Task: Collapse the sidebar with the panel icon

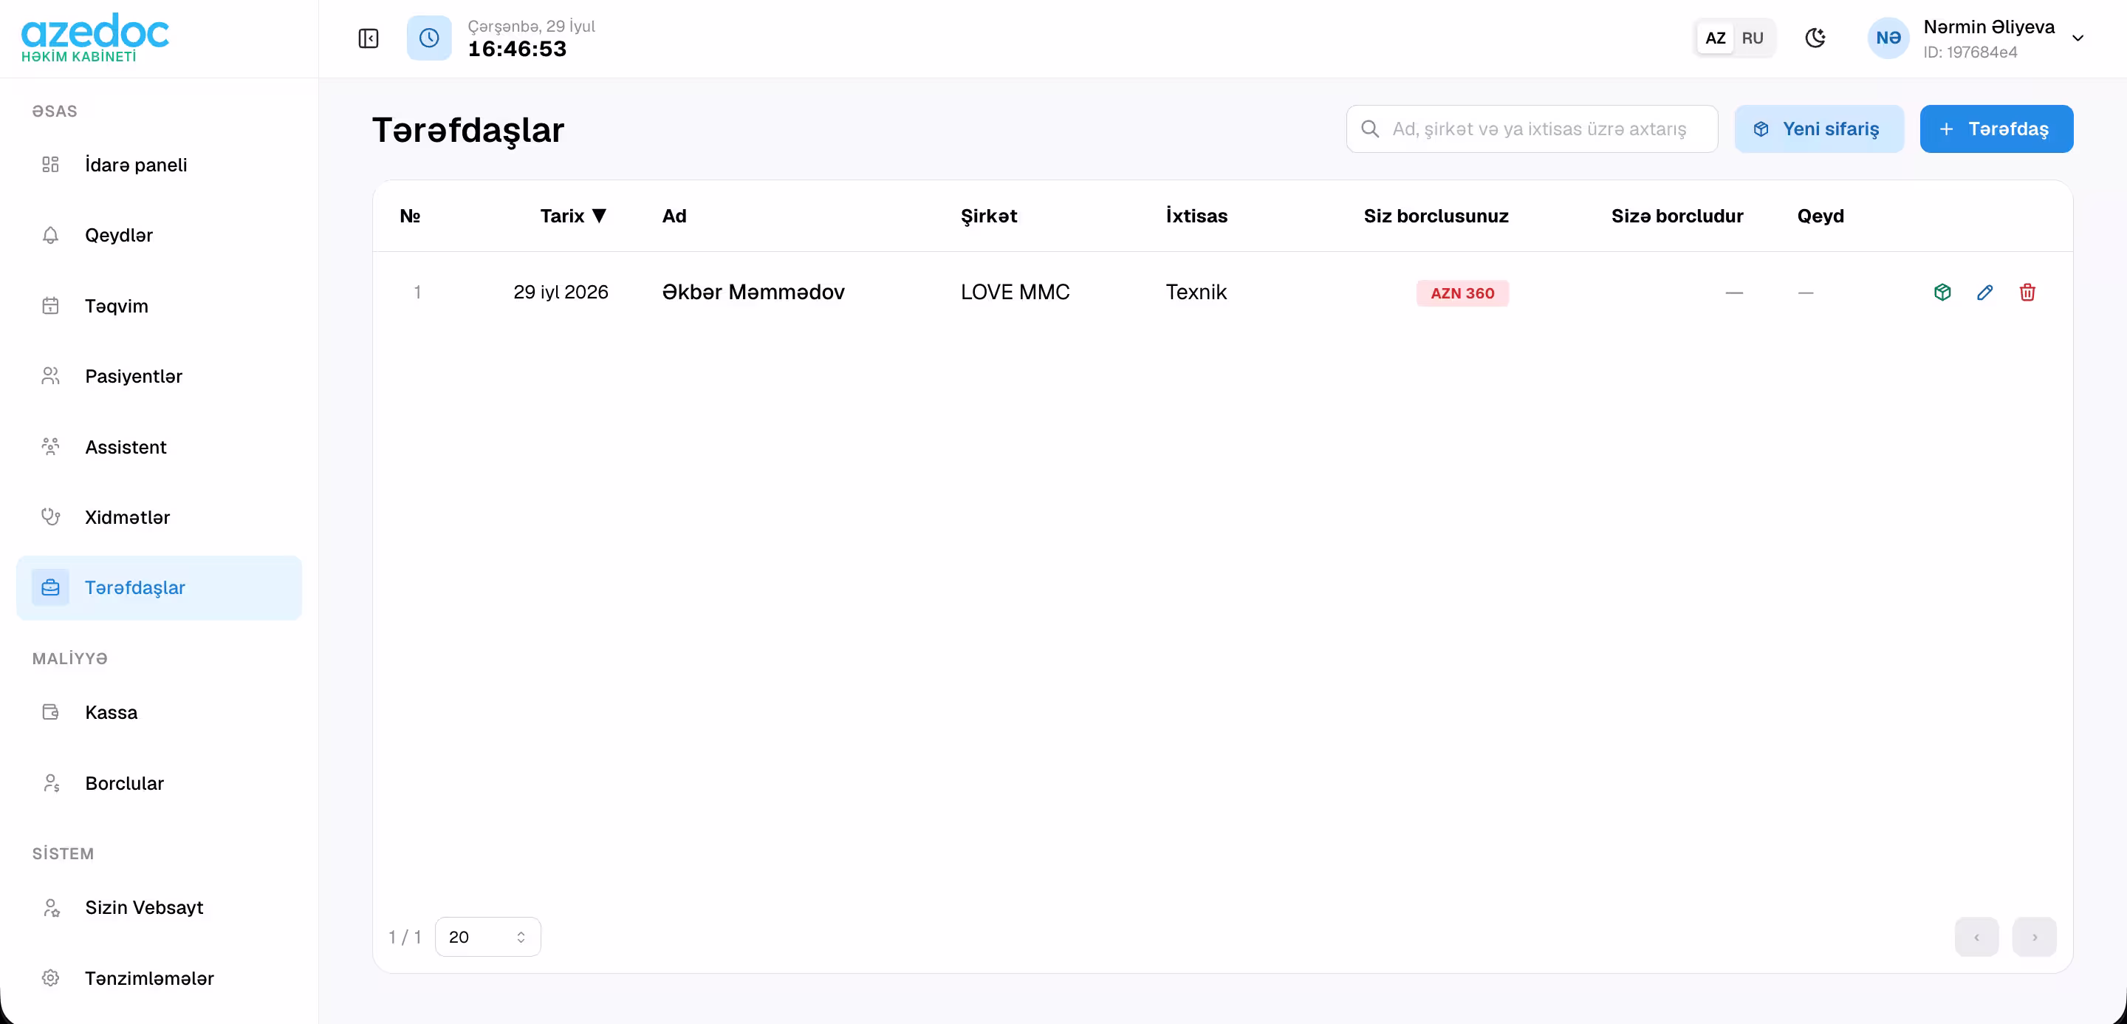Action: 369,38
